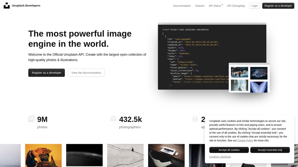Click the photos stat image icon

click(x=31, y=119)
